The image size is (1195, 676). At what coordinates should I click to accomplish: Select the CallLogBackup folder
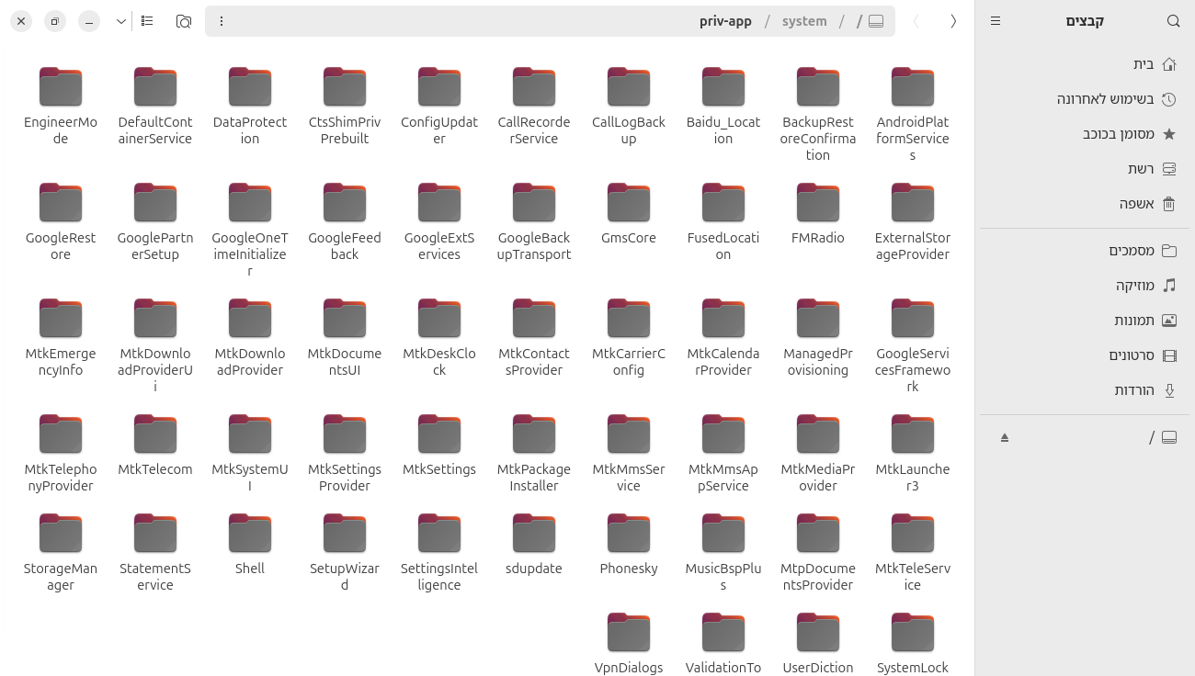pos(629,107)
